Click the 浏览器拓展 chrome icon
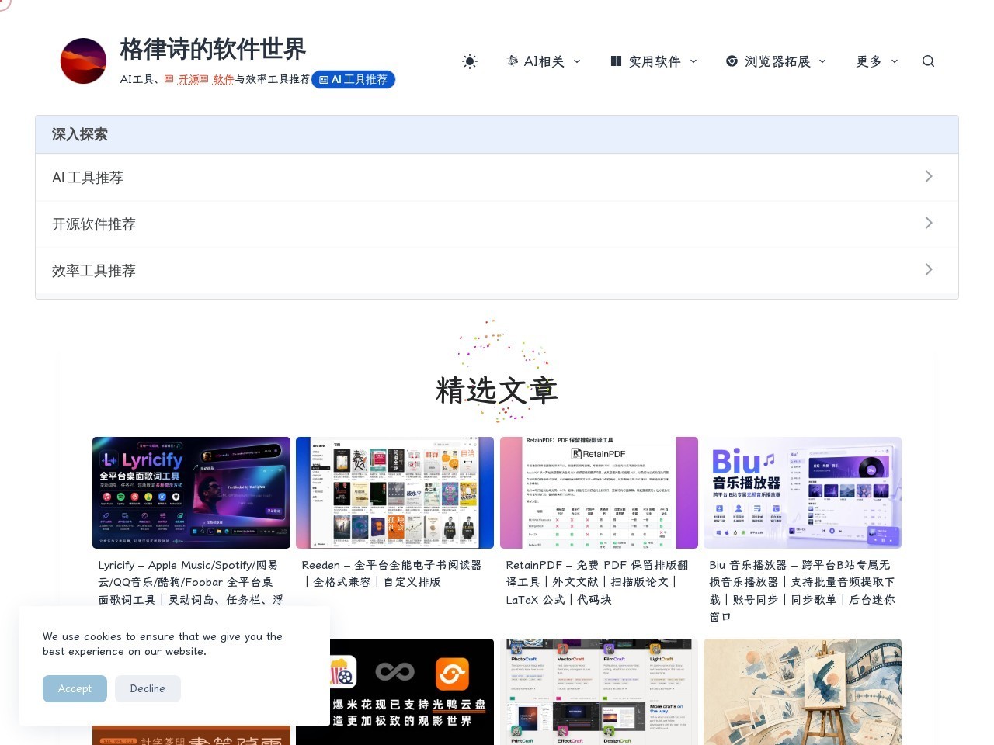994x745 pixels. tap(732, 61)
